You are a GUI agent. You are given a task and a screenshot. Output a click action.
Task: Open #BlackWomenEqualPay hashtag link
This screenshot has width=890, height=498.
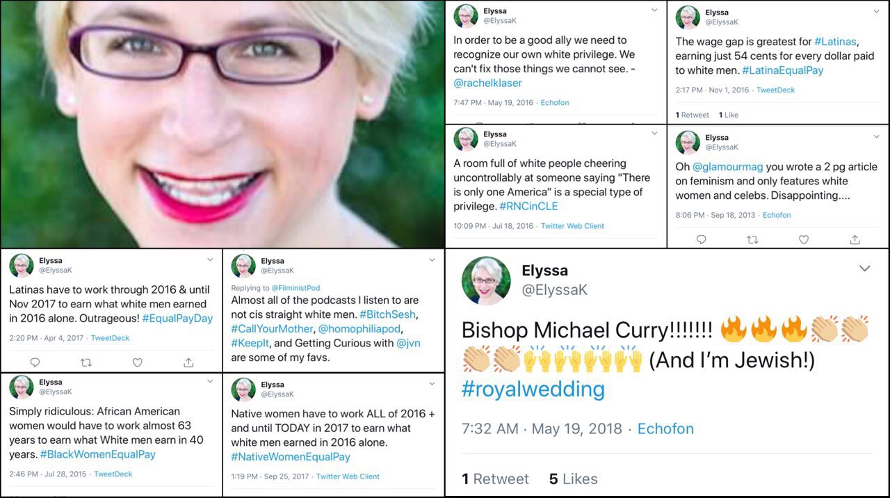coord(97,454)
